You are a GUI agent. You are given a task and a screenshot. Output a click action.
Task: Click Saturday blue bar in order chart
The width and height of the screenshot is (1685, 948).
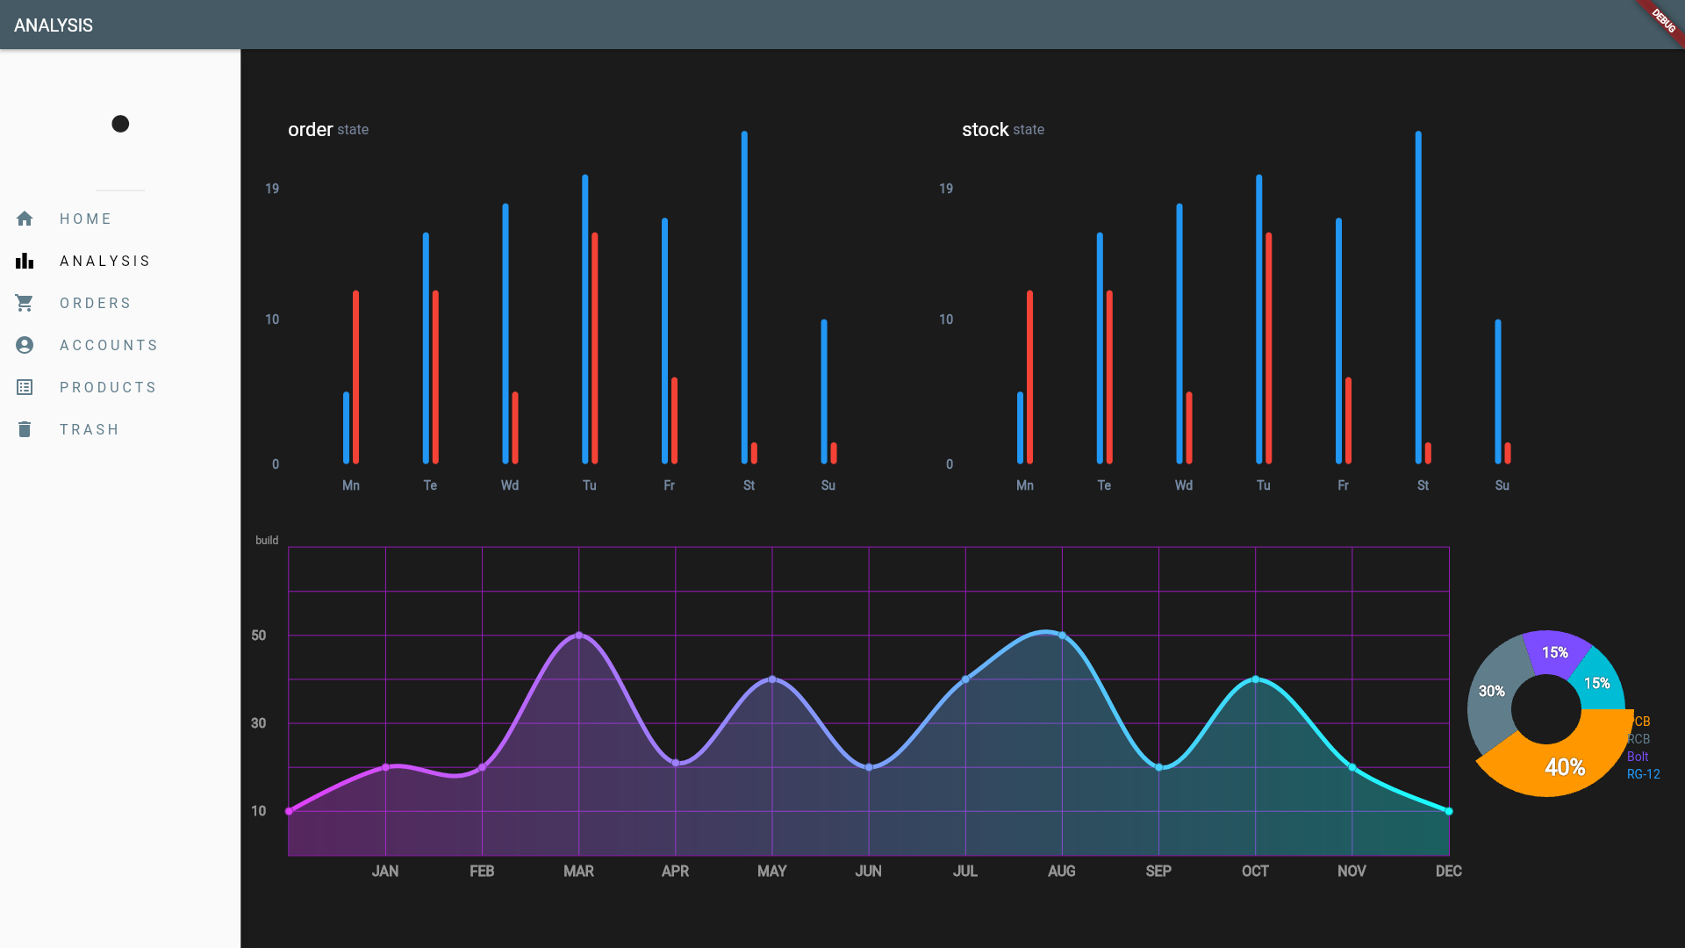click(744, 298)
